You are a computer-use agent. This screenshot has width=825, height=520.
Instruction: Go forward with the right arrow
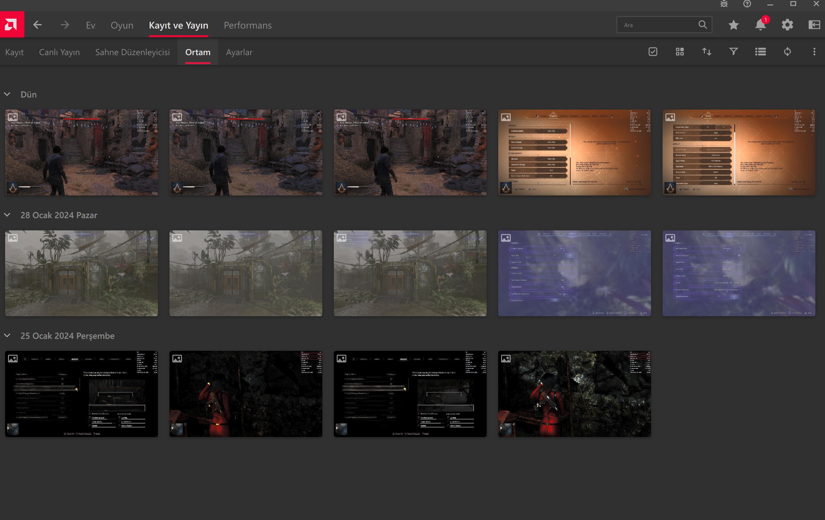point(65,25)
